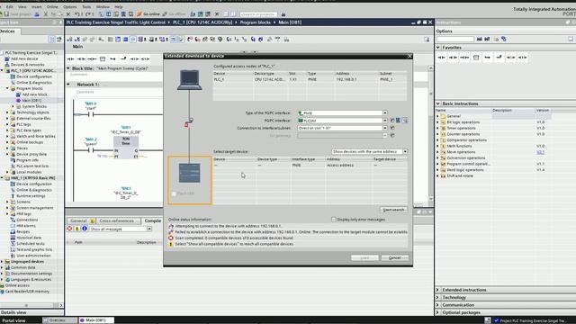The width and height of the screenshot is (576, 324).
Task: Click the laptop PG/PC image in download dialog
Action: (x=190, y=80)
